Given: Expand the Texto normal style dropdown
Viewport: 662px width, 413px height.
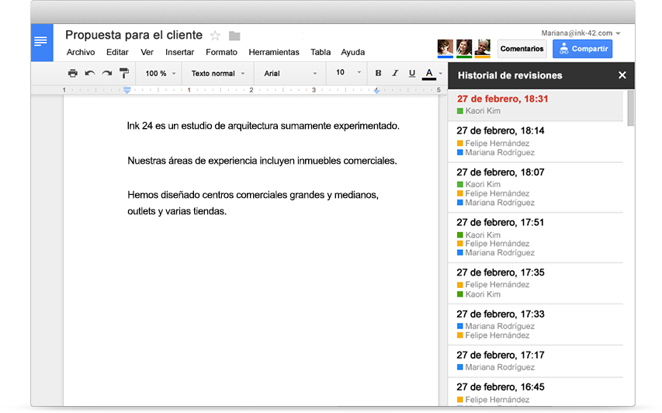Looking at the screenshot, I should pos(217,74).
